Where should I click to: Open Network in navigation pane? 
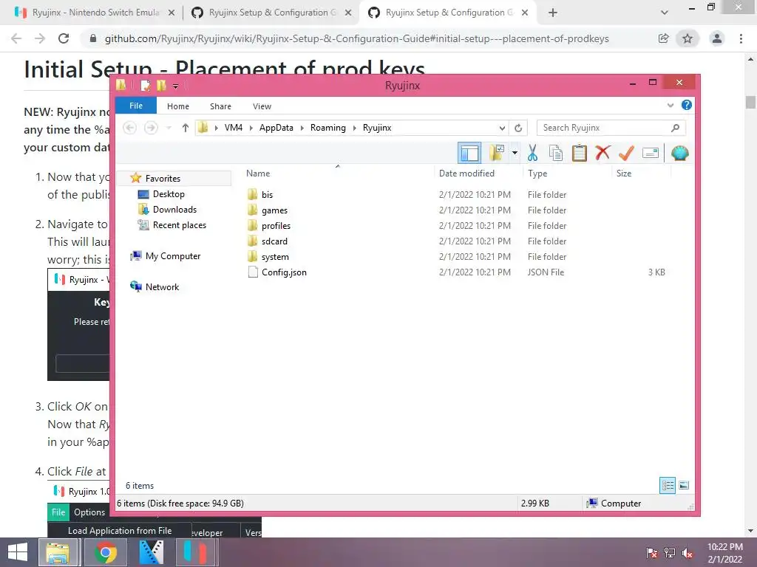pyautogui.click(x=162, y=287)
